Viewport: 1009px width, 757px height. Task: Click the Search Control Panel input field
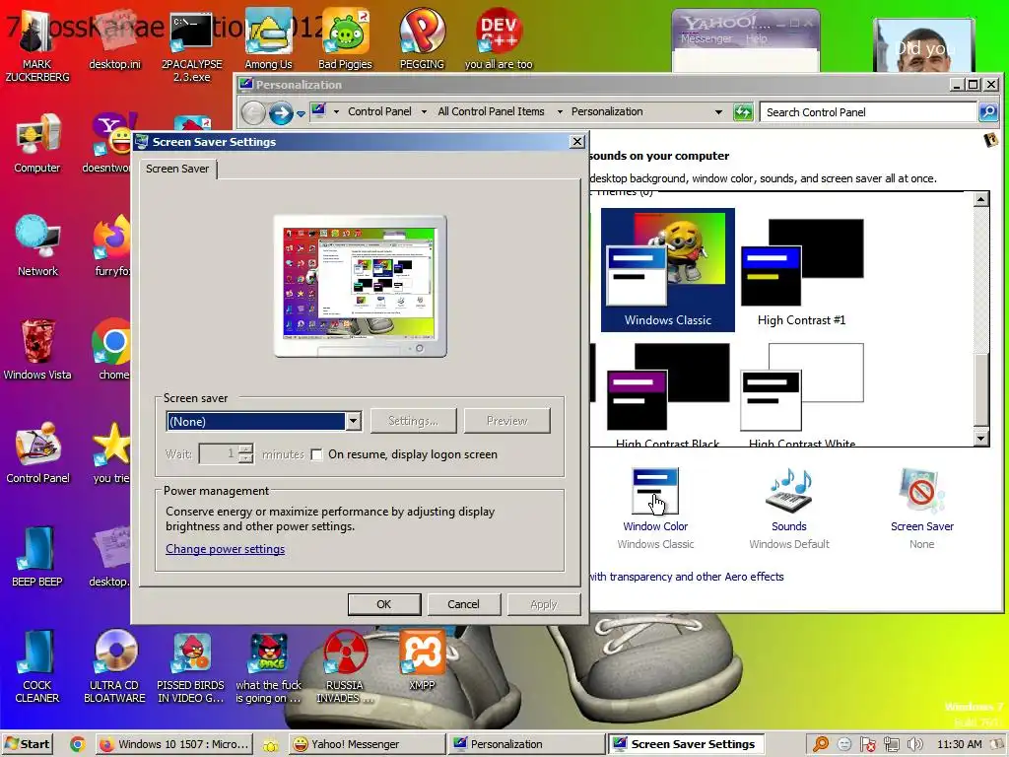pos(867,112)
